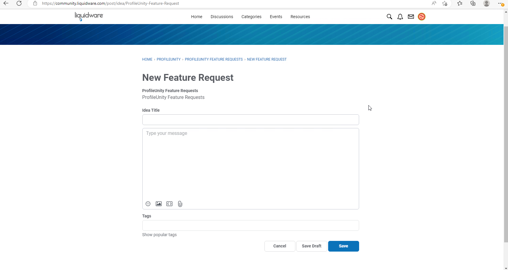Reload the page with refresh icon
Viewport: 508px width, 270px height.
click(x=19, y=3)
